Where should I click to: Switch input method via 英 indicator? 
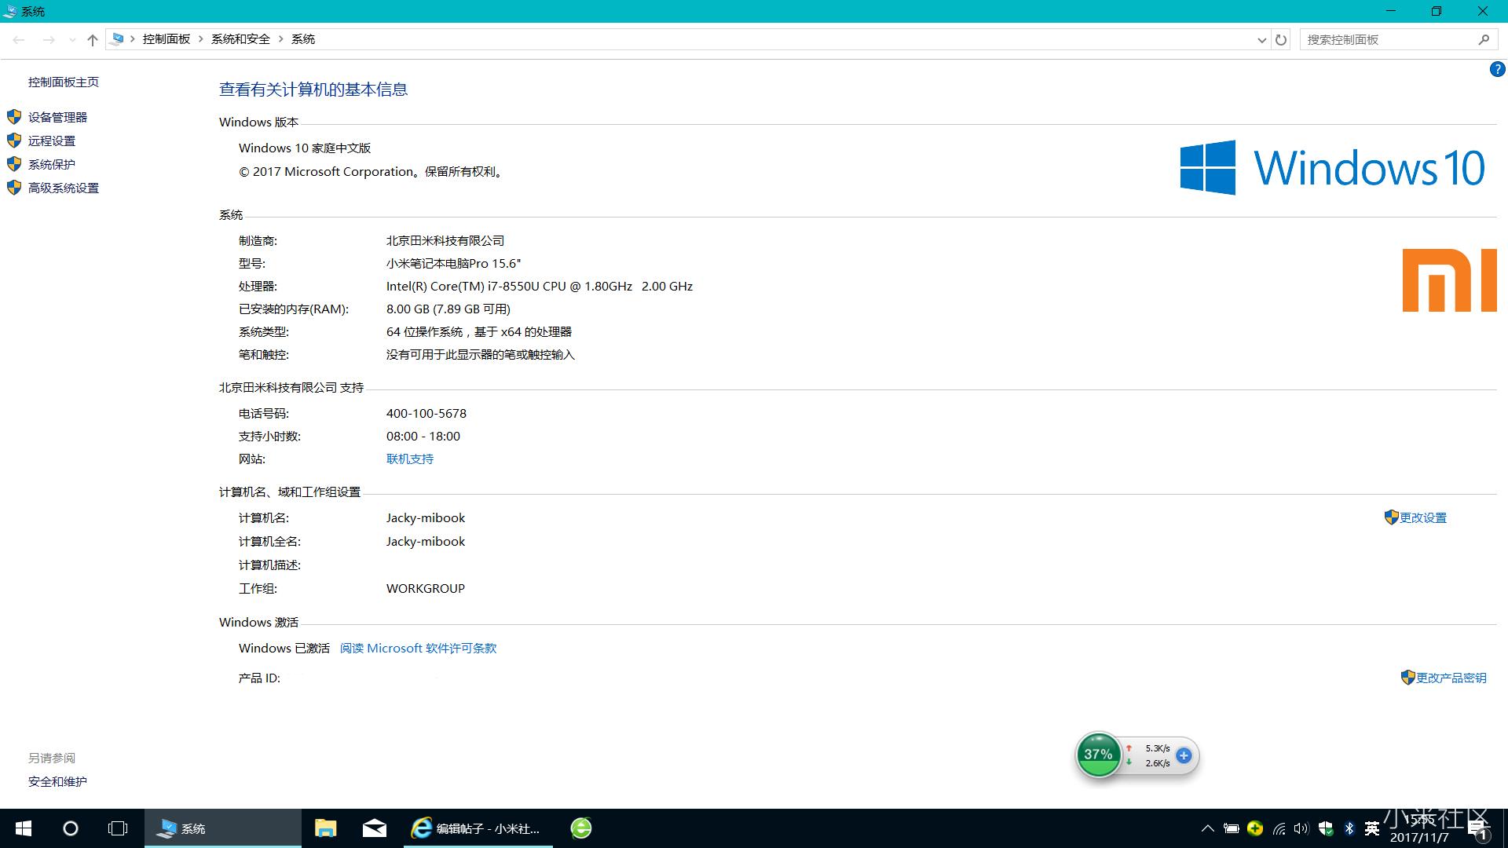pyautogui.click(x=1372, y=828)
